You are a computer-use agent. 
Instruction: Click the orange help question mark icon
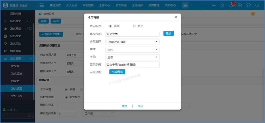tap(253, 14)
